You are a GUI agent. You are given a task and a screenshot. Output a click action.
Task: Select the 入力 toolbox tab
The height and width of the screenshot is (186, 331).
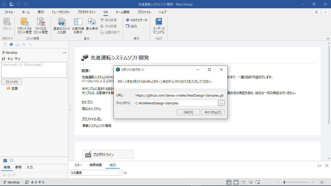click(x=30, y=167)
